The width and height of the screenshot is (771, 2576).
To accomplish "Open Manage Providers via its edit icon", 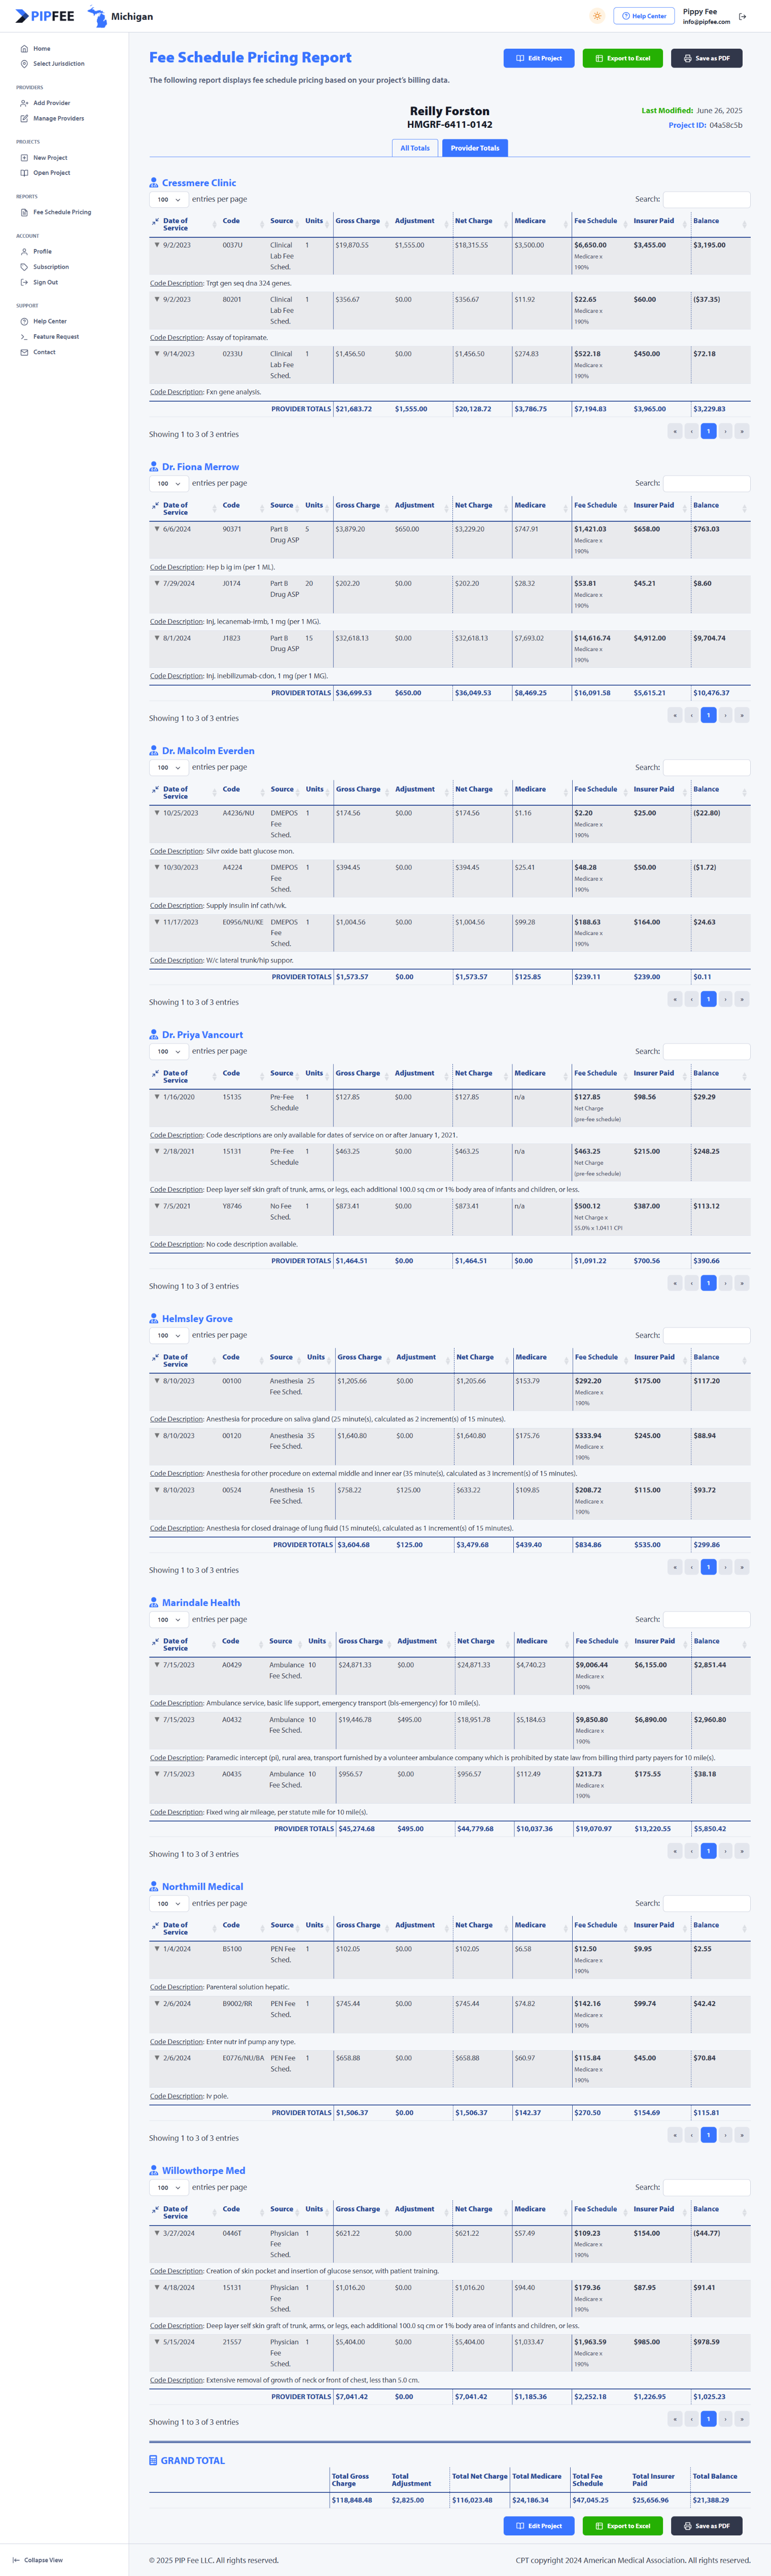I will [24, 119].
